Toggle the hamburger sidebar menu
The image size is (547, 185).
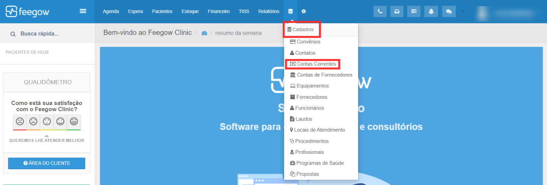pos(83,11)
